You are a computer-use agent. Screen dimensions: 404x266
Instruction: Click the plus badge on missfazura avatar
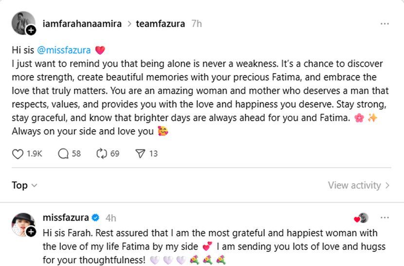31,231
